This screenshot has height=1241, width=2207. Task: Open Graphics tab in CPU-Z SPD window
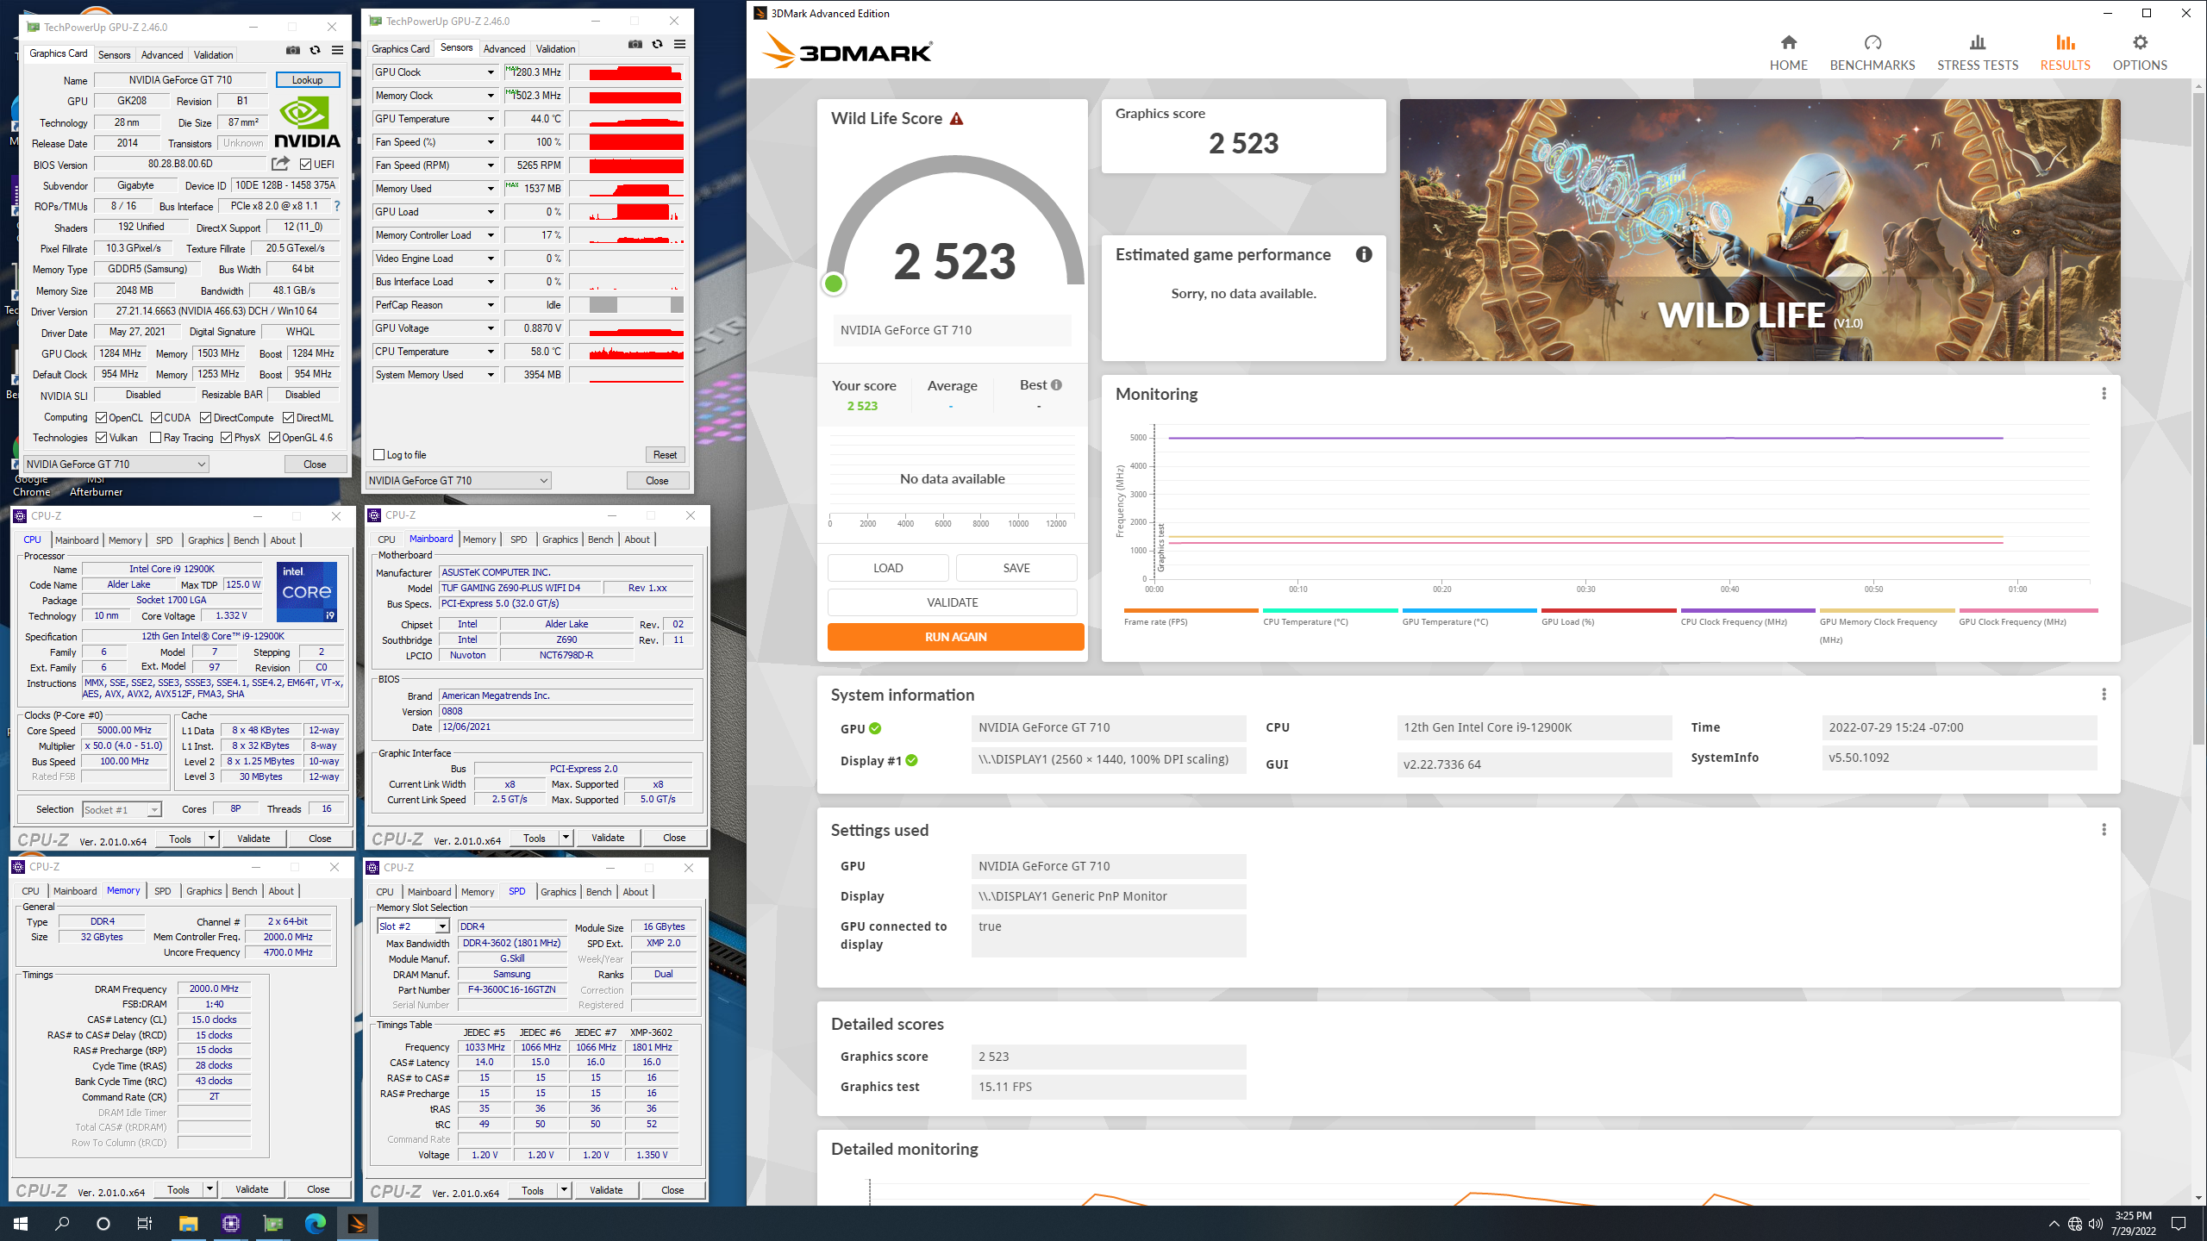click(558, 892)
